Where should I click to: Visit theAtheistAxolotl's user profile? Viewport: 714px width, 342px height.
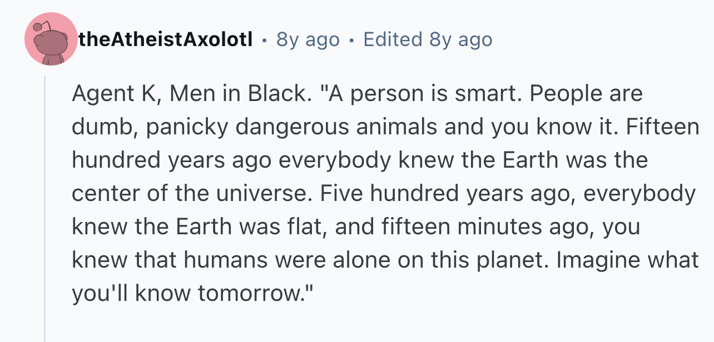(x=166, y=39)
